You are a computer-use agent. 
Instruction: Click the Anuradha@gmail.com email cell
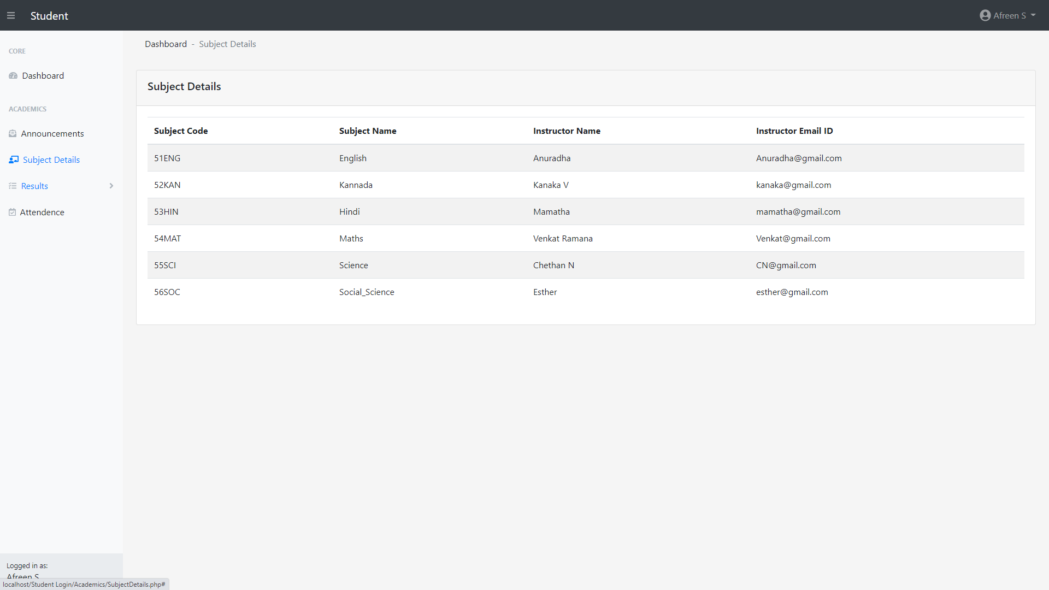[x=799, y=158]
